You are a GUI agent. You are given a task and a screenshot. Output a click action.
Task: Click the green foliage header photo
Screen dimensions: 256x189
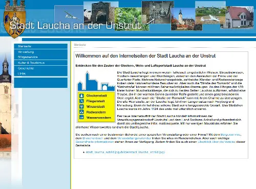(130, 19)
